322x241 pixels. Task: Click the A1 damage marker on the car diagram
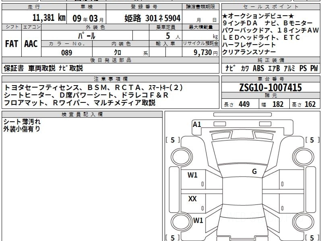197,125
